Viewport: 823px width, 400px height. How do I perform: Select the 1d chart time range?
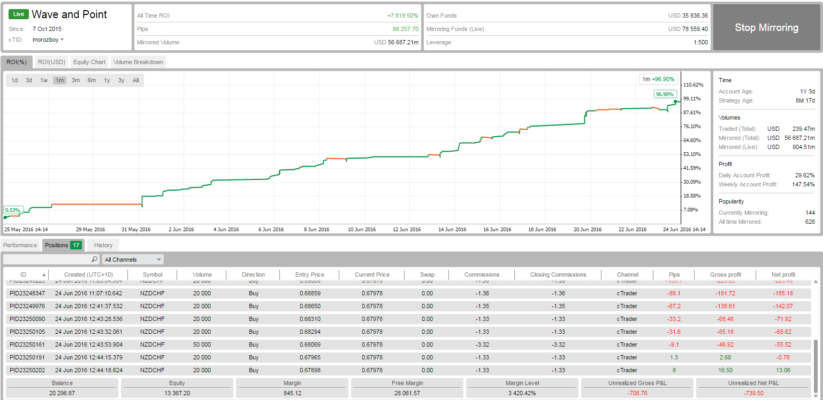(14, 81)
